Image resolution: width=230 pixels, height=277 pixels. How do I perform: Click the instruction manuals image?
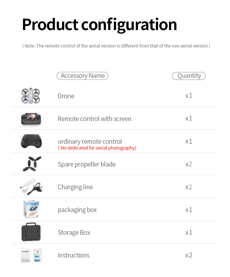click(31, 255)
